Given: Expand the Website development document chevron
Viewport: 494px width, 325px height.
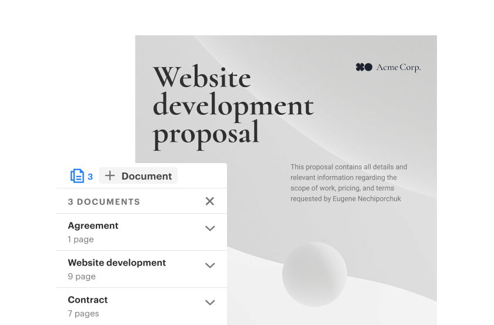Looking at the screenshot, I should 210,266.
